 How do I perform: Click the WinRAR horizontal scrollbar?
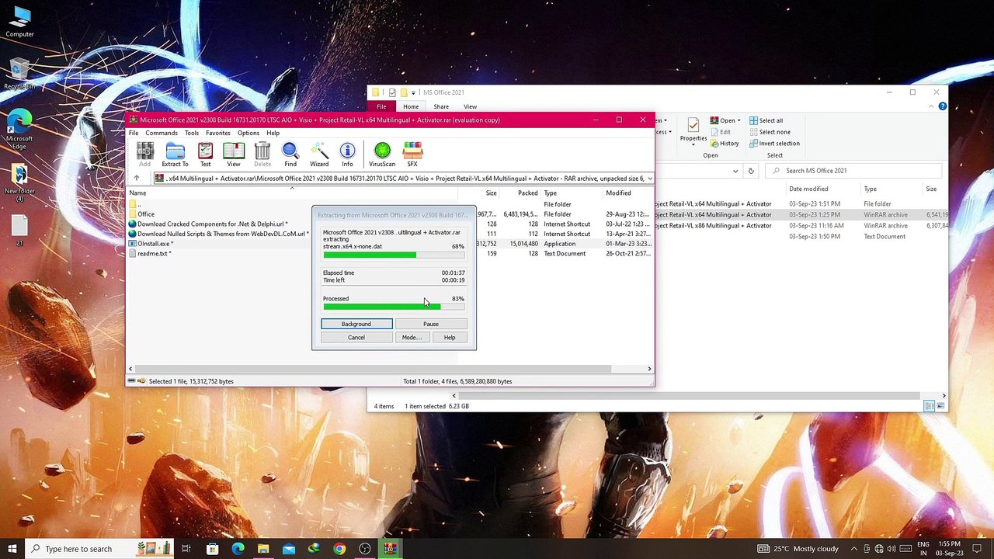pyautogui.click(x=373, y=369)
